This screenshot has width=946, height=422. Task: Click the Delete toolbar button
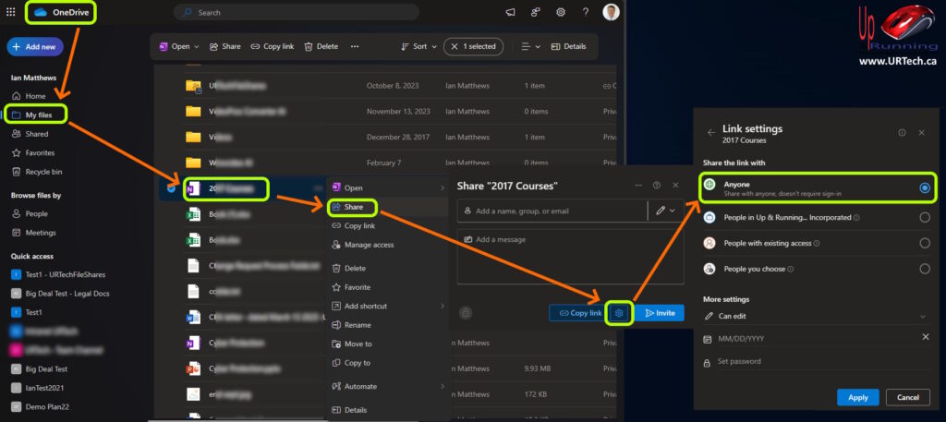point(321,46)
